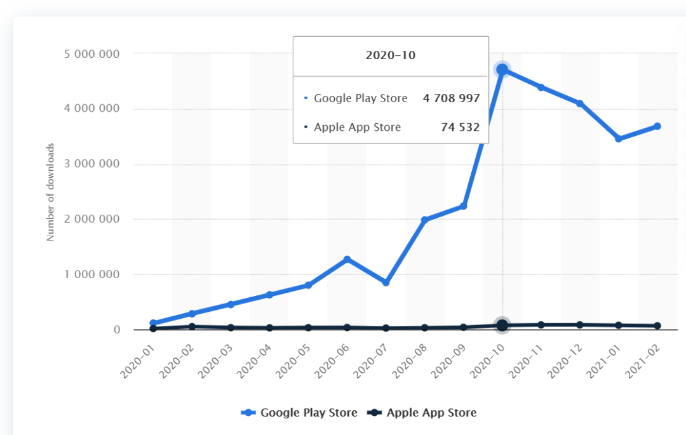Click Google Play data point for 2021-01
Image resolution: width=686 pixels, height=435 pixels.
pos(619,138)
